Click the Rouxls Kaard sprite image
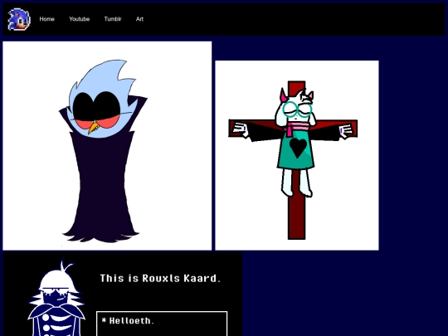 [x=56, y=297]
